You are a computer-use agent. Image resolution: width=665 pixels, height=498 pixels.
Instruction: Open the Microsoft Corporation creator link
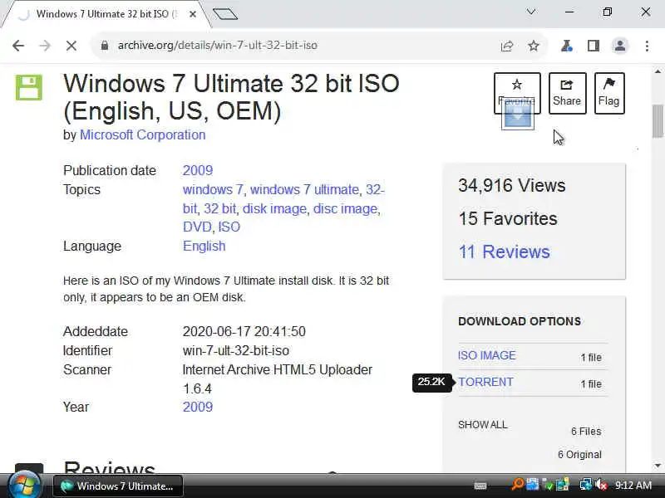pyautogui.click(x=142, y=134)
